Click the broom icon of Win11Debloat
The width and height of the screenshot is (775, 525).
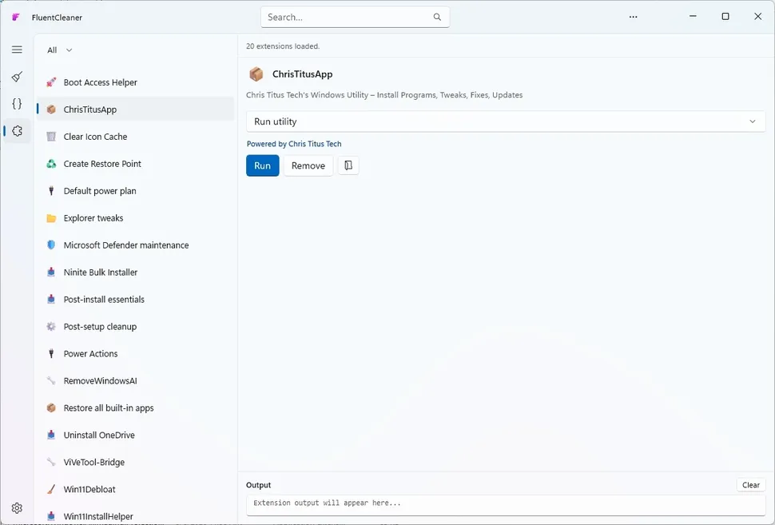(x=51, y=489)
